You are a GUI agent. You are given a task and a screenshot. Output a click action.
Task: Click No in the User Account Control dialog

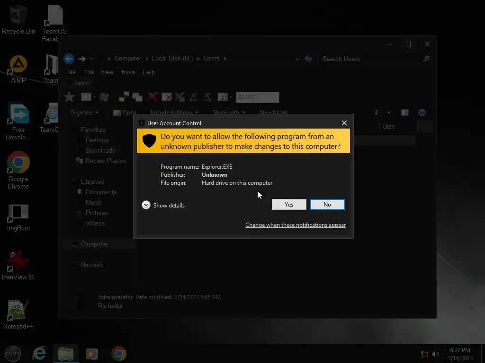[327, 204]
